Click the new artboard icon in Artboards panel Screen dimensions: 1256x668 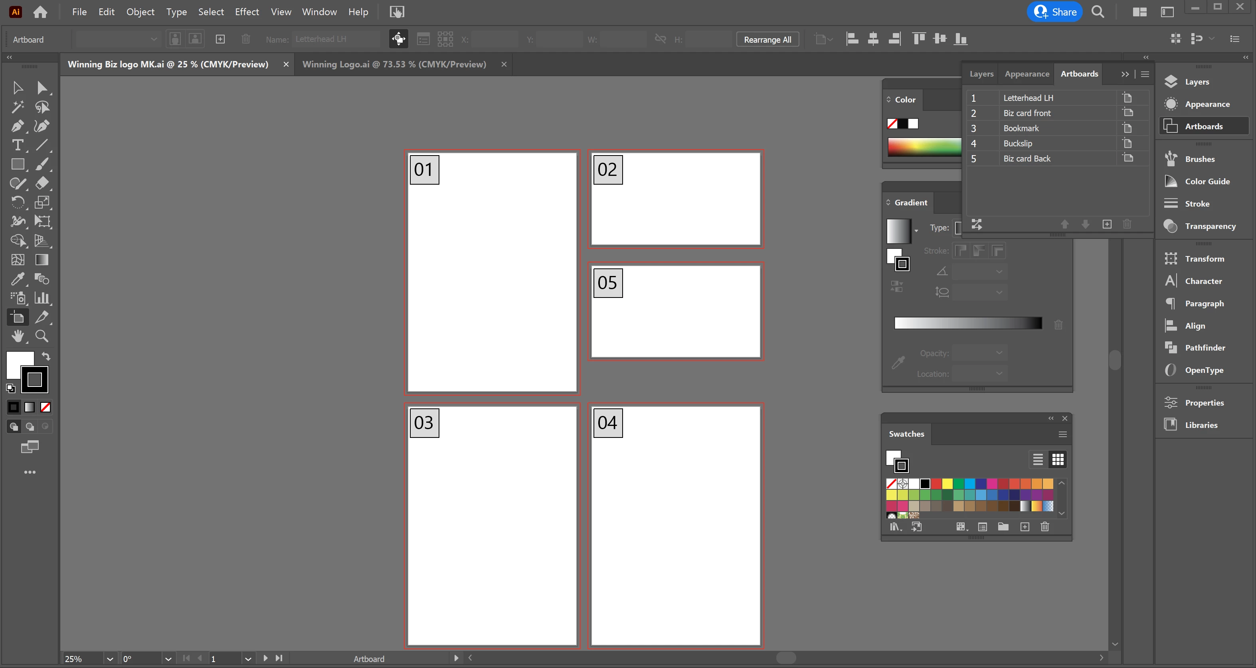[x=1107, y=224]
